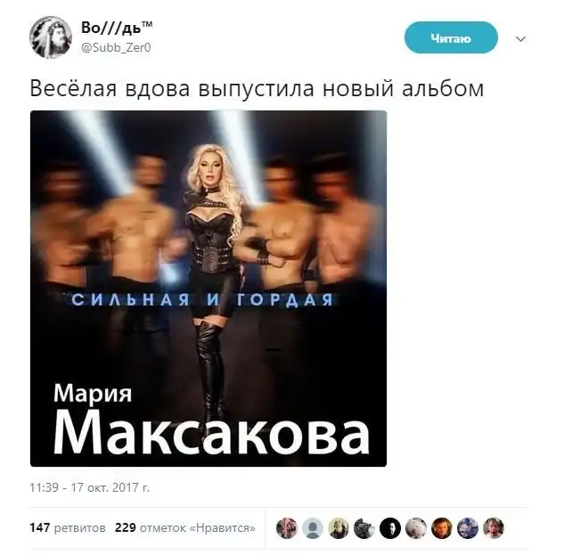The image size is (564, 555).
Task: Open the fourth liker's avatar
Action: click(x=364, y=528)
